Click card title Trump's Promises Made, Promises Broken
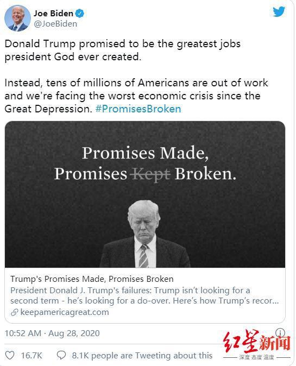296x366 pixels. point(92,279)
